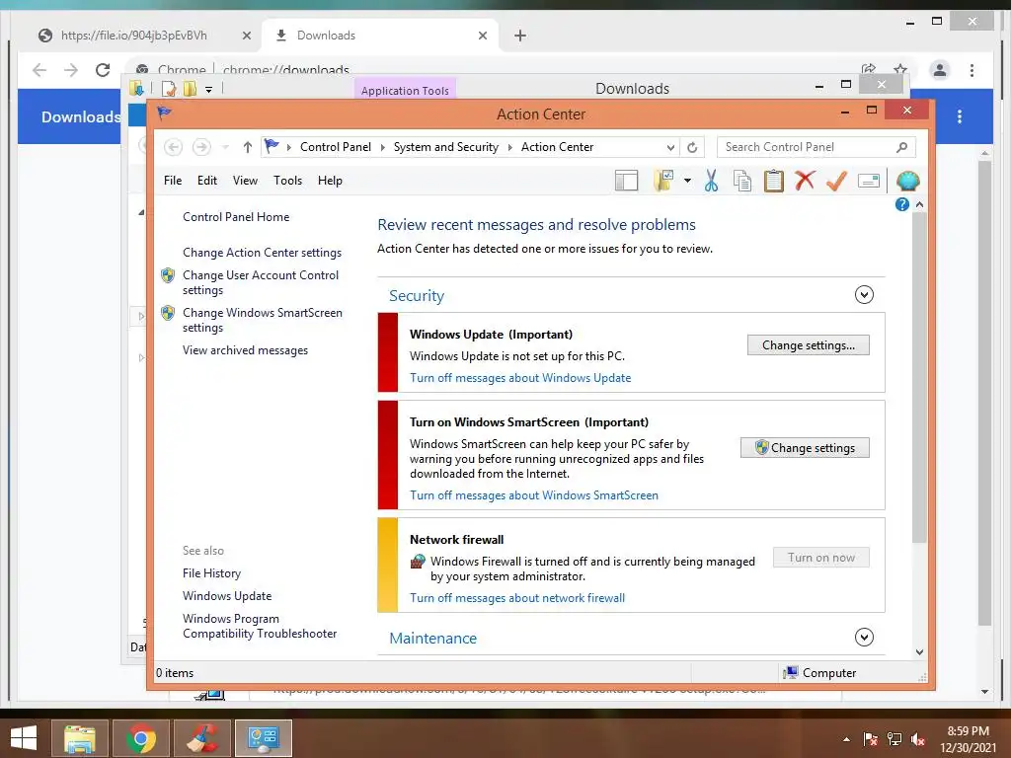Open Change User Account Control settings
The height and width of the screenshot is (758, 1011).
click(261, 282)
